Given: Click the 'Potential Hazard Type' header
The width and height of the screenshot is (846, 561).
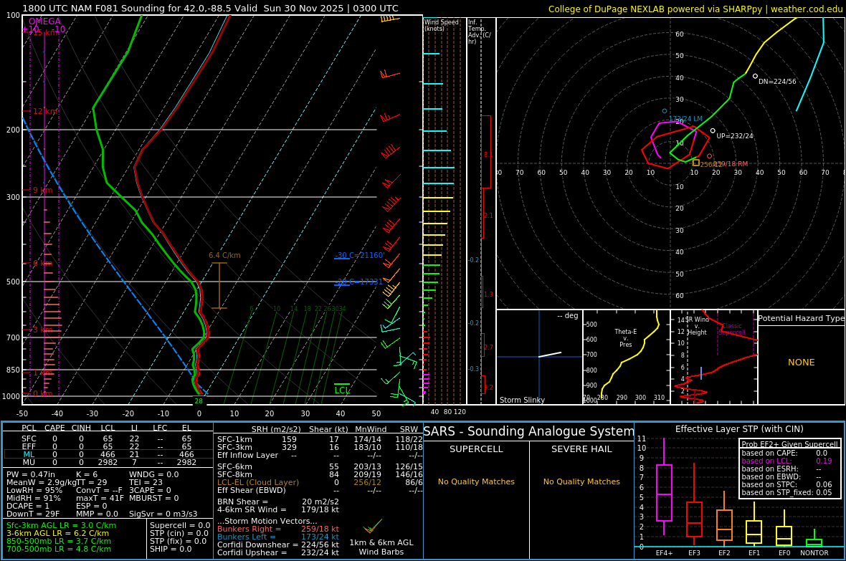Looking at the screenshot, I should click(801, 318).
